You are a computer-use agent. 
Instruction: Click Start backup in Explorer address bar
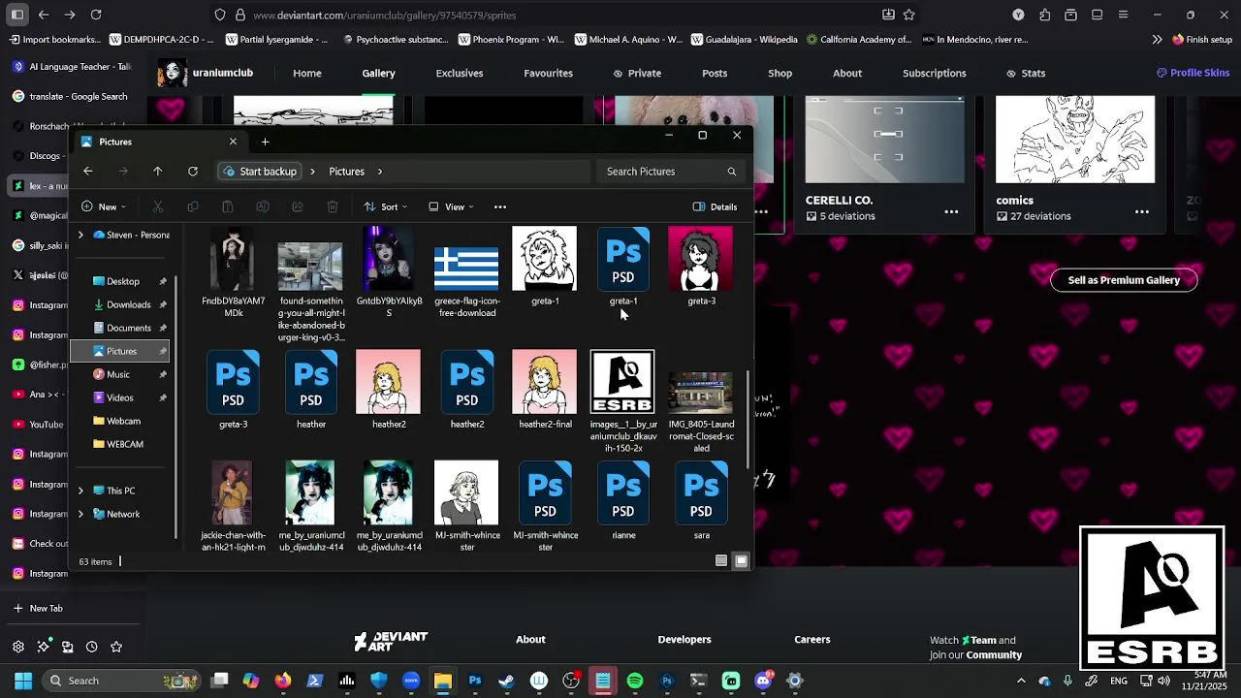(260, 172)
